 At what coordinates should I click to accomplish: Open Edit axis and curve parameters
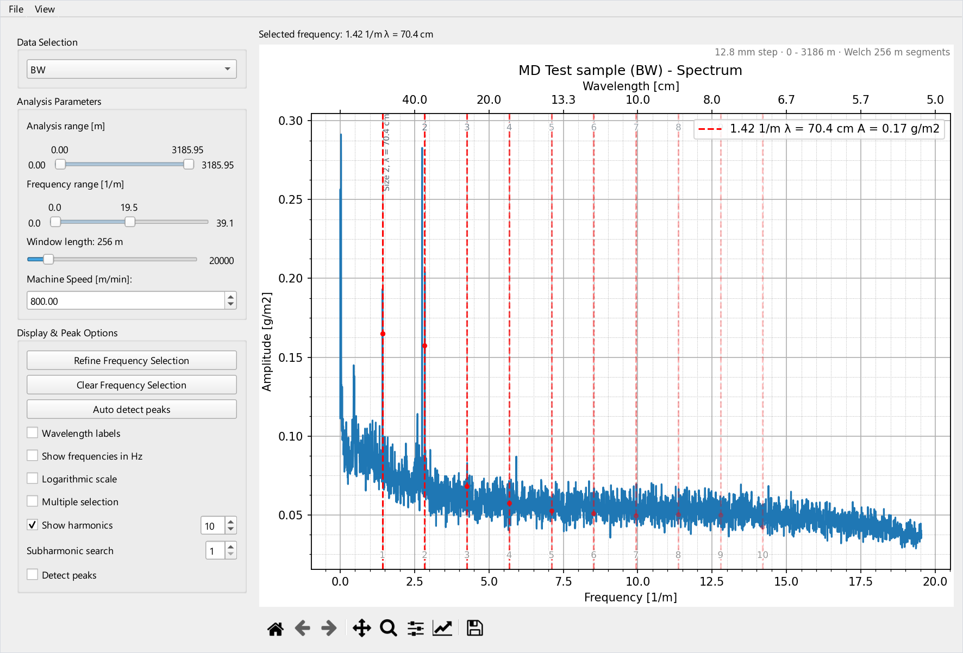442,629
